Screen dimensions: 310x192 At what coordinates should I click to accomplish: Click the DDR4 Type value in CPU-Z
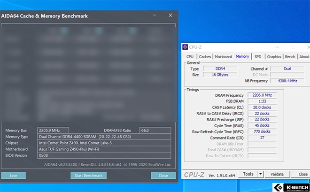220,69
